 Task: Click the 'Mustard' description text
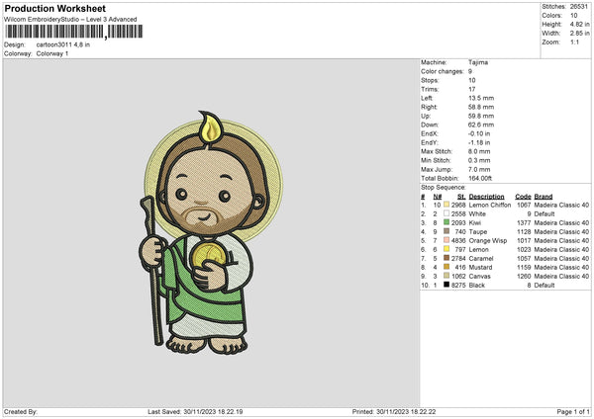click(x=480, y=267)
